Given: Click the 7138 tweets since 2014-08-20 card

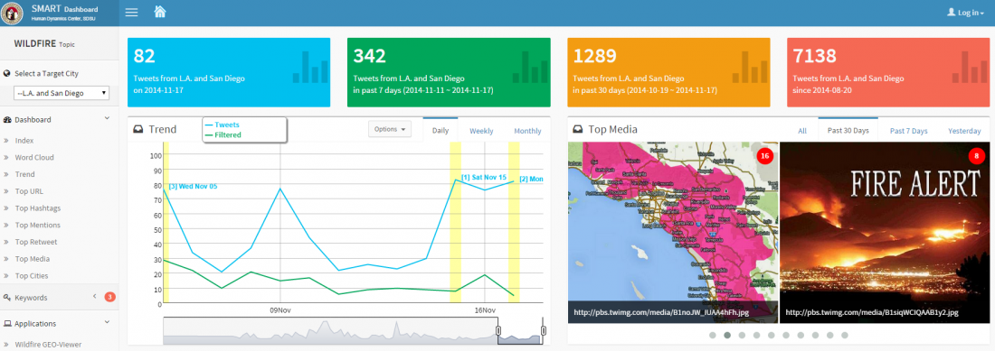Looking at the screenshot, I should 887,72.
